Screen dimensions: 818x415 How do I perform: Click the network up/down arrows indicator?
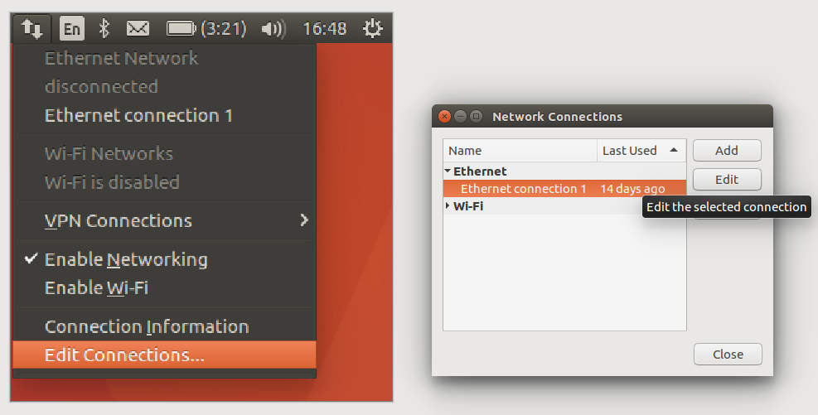pyautogui.click(x=31, y=29)
